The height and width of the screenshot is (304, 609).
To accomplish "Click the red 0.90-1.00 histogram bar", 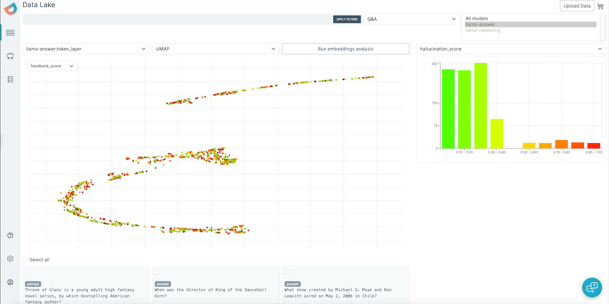I will point(594,145).
